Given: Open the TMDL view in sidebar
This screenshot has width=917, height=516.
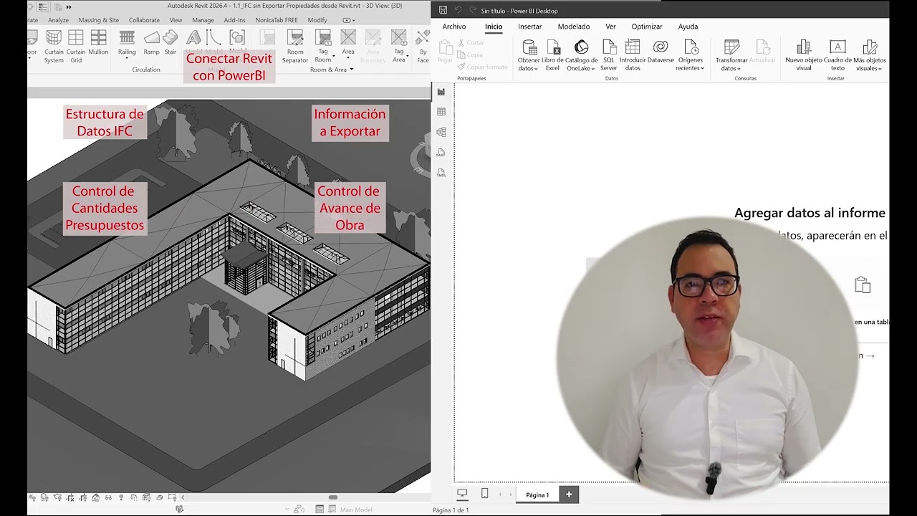Looking at the screenshot, I should click(x=441, y=173).
